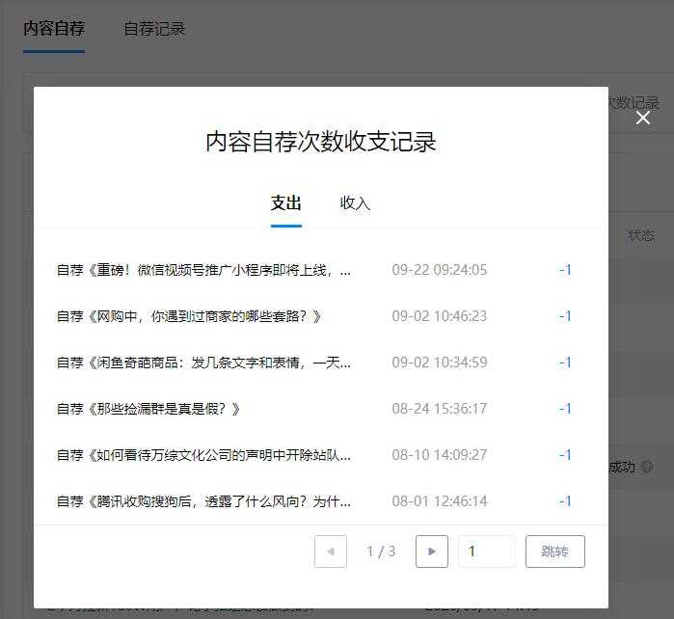Select the 支出 tab
The image size is (674, 619).
(x=286, y=203)
